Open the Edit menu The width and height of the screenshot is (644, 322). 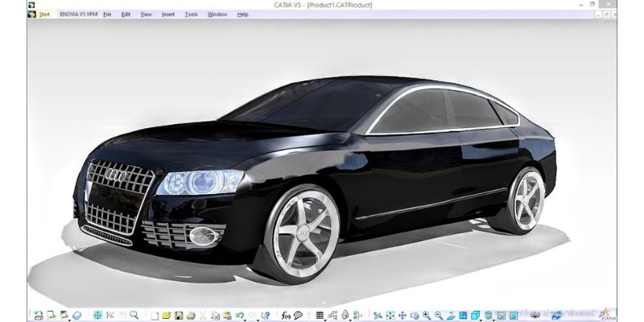[126, 14]
